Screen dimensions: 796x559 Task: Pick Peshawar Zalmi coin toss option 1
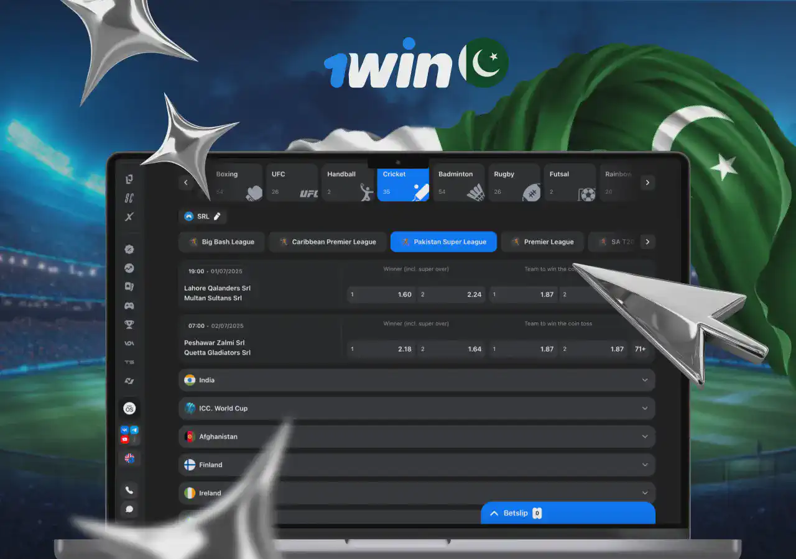click(523, 349)
